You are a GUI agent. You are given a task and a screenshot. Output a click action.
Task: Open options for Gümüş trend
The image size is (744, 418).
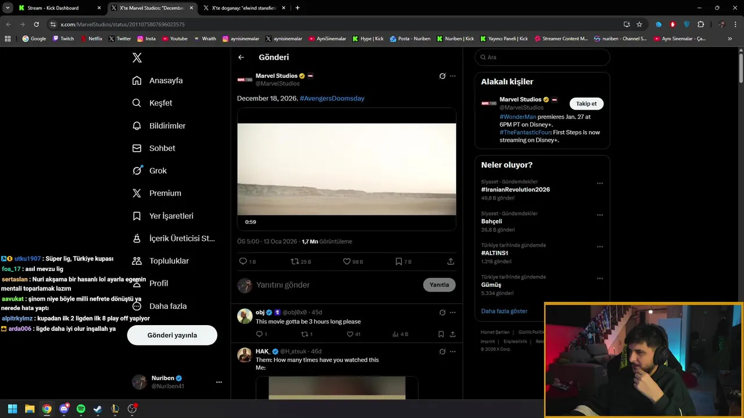[x=600, y=278]
